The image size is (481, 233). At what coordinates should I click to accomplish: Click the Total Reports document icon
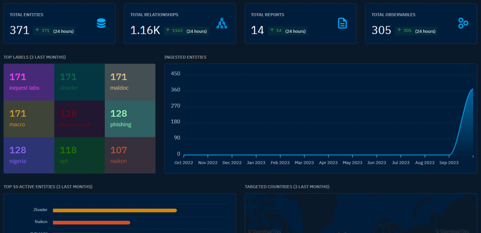[342, 23]
